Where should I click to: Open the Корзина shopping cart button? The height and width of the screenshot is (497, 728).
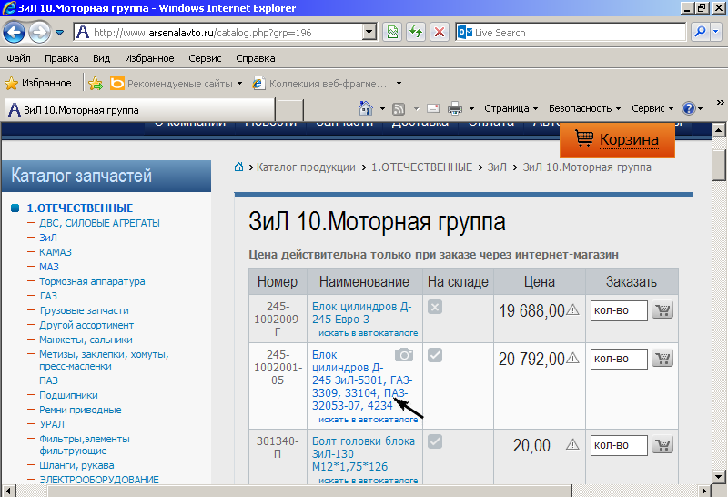617,140
